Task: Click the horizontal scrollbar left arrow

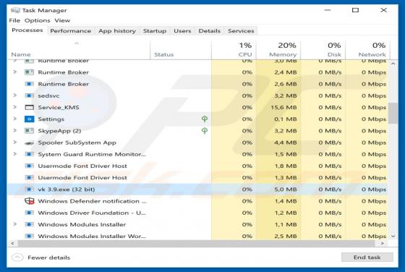Action: pos(12,243)
